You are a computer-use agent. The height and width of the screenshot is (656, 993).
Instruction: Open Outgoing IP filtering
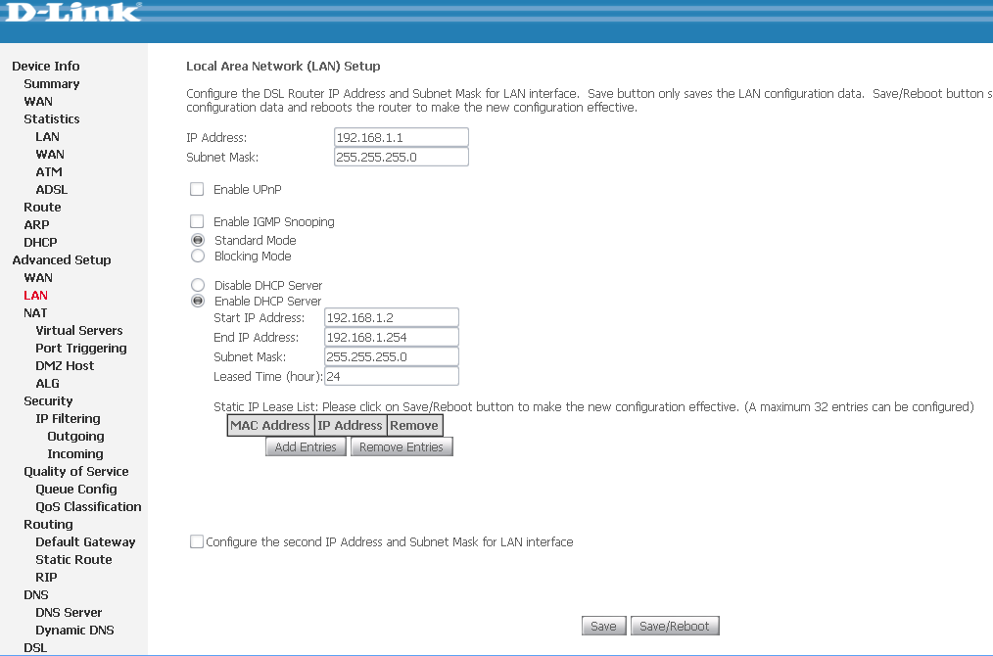click(x=76, y=437)
